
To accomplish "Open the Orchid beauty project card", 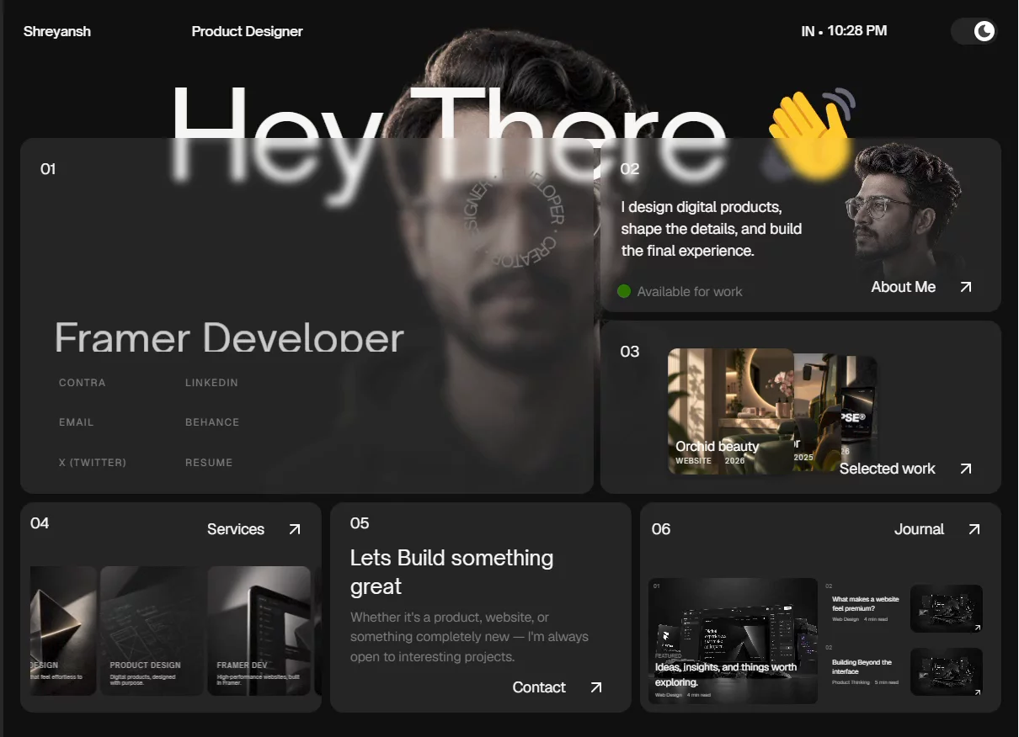I will (731, 411).
